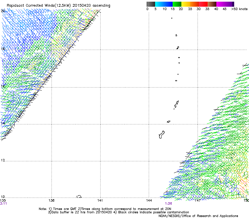Click the Saipan island outline near 15N
Image resolution: width=249 pixels, height=218 pixels.
coord(177,102)
